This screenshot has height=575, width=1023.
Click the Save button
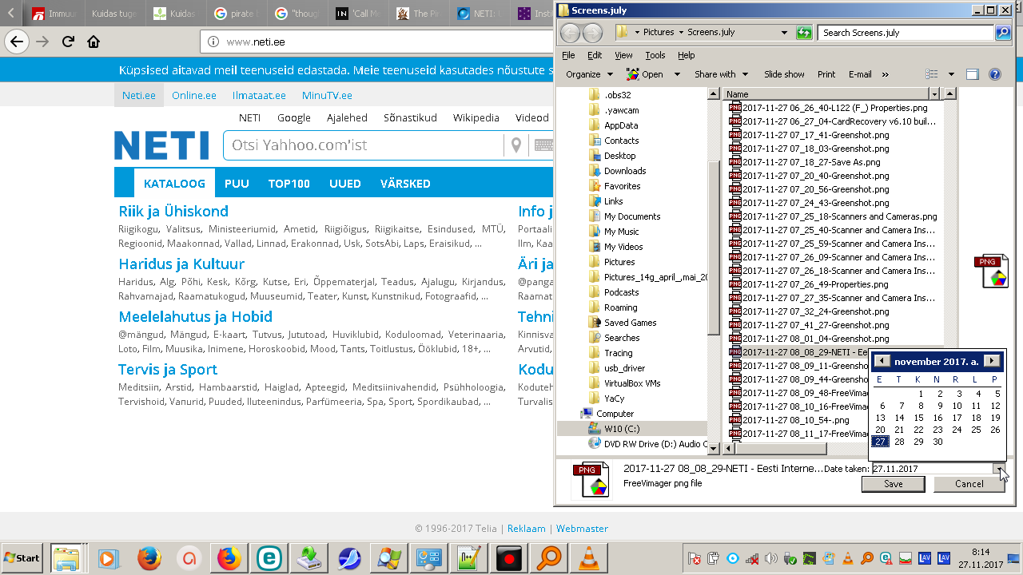[893, 484]
